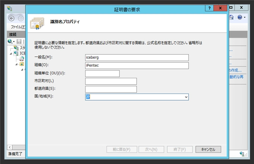Click the 前に戻る(P) button

[122, 149]
